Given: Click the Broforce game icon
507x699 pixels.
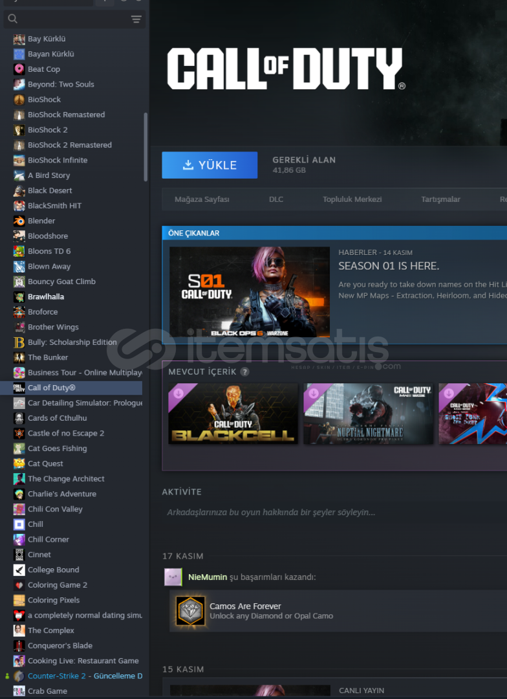Looking at the screenshot, I should tap(19, 311).
